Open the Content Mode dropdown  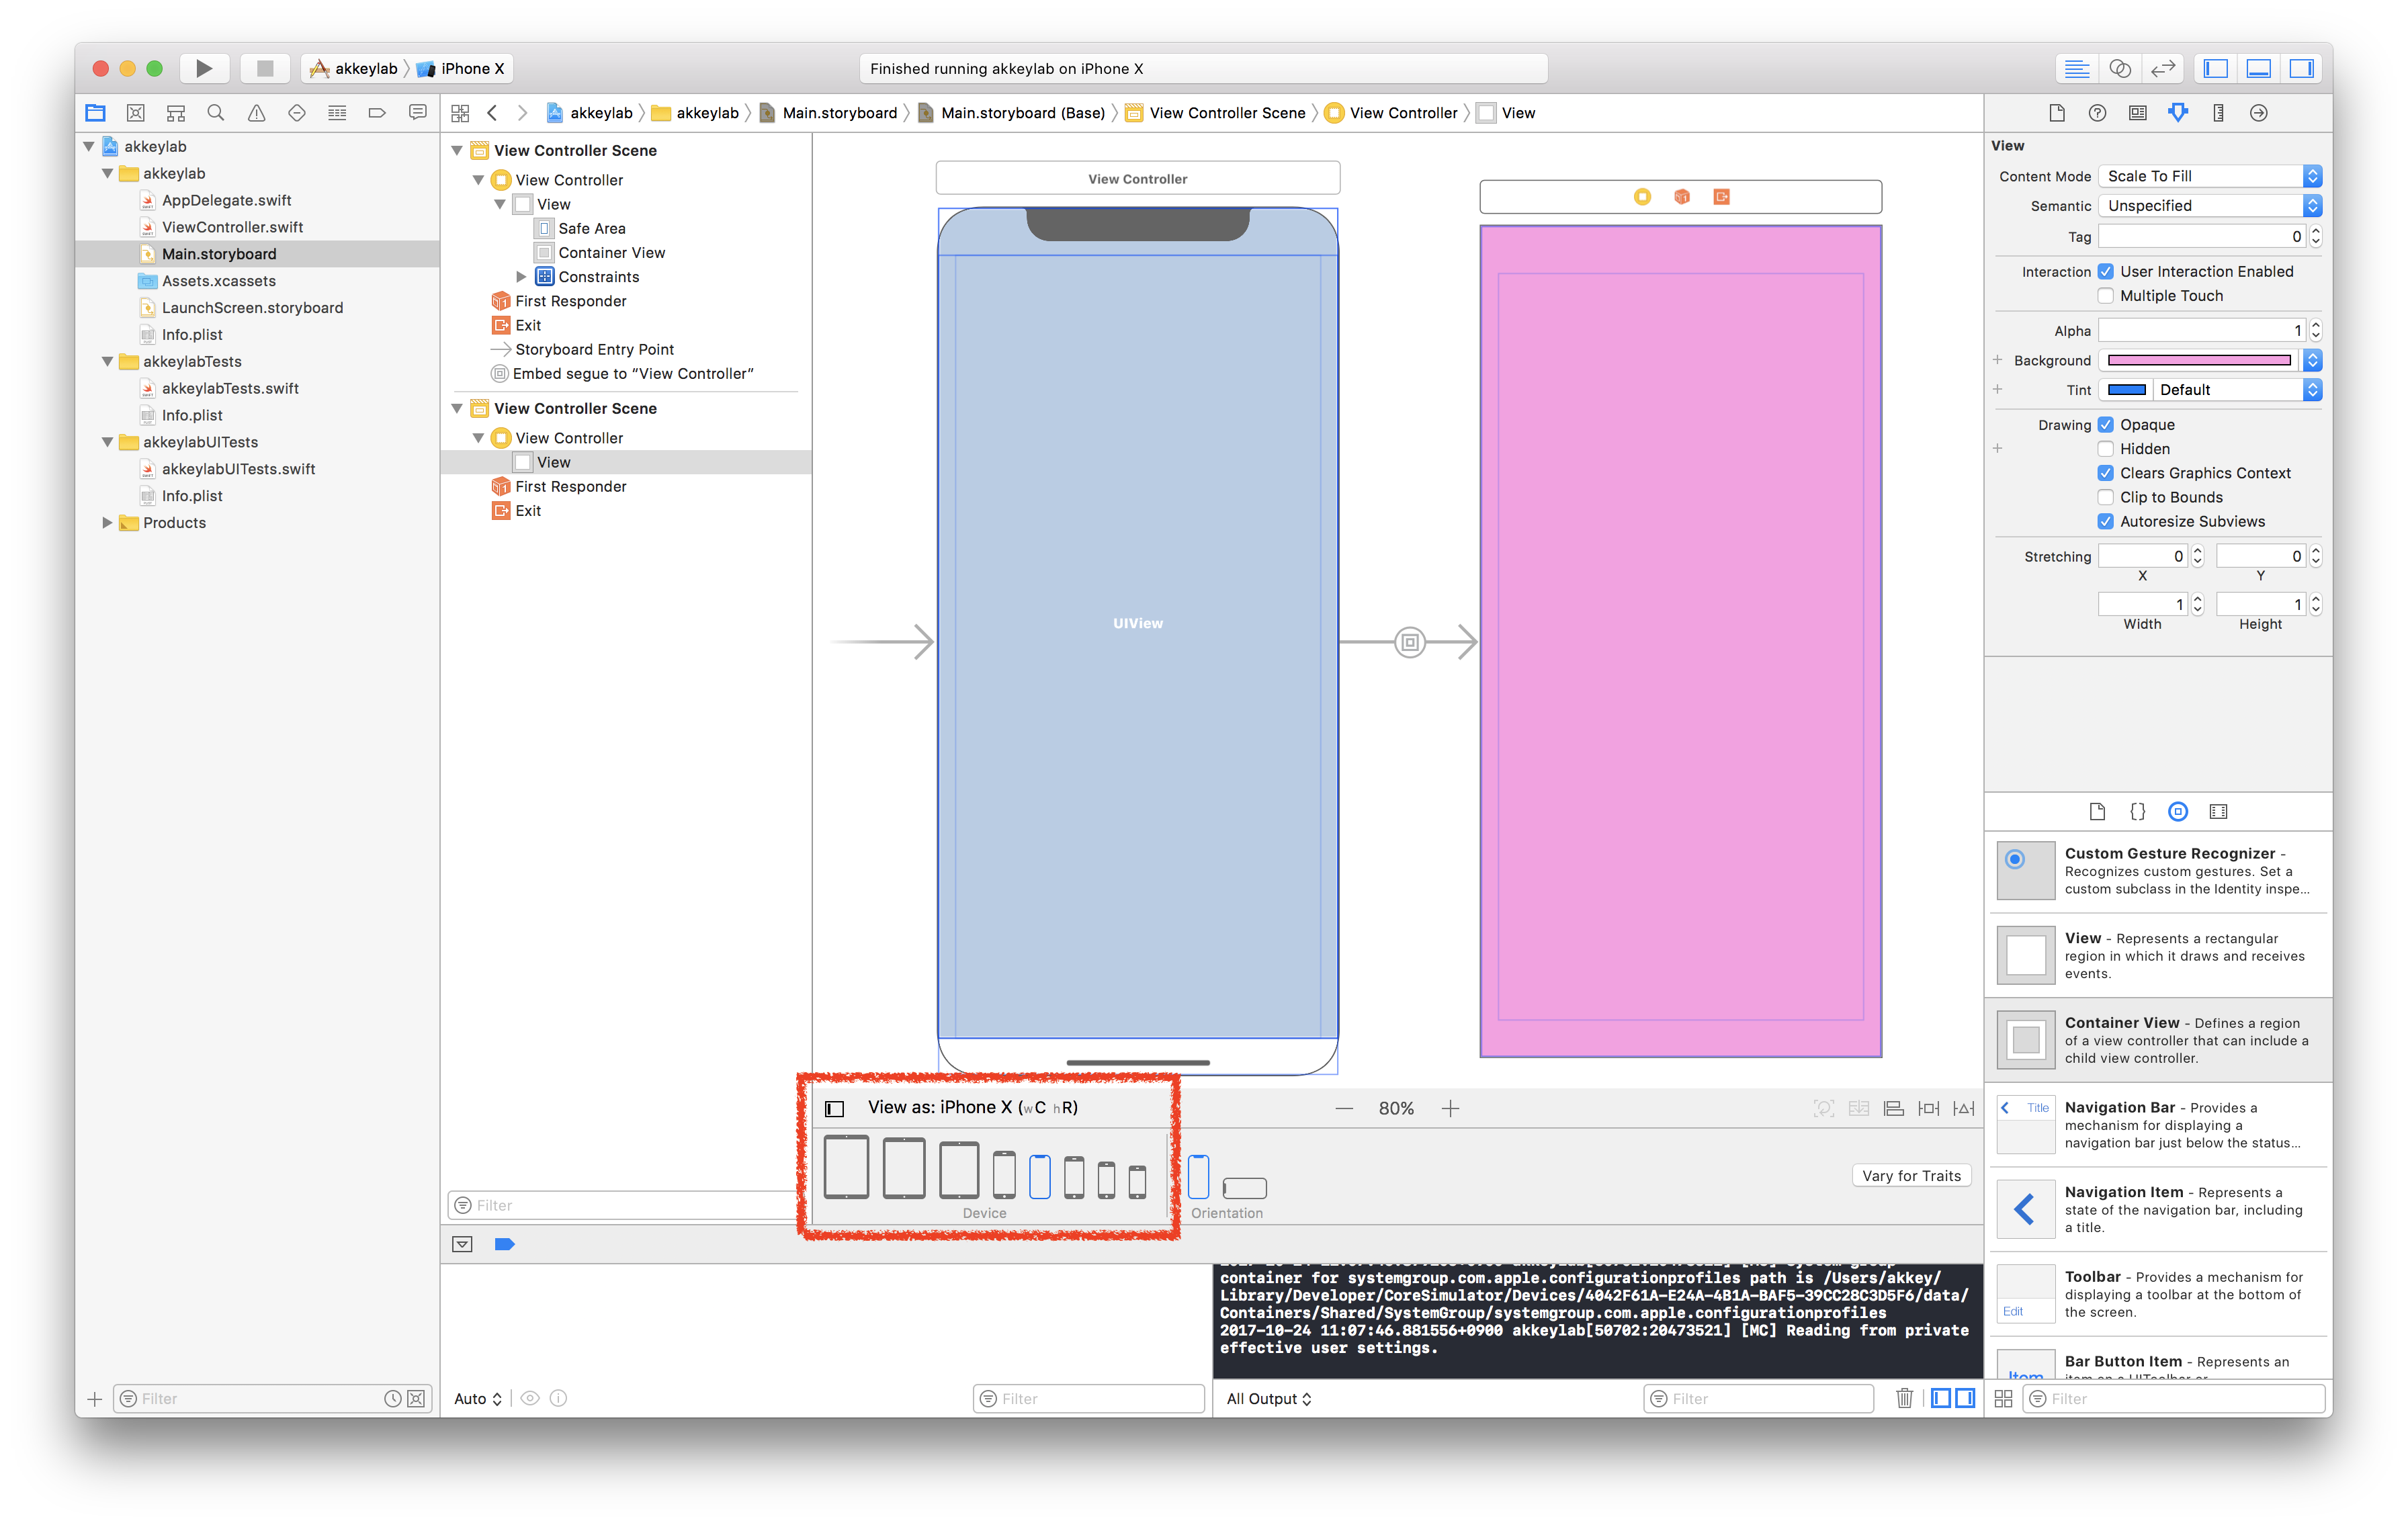2210,176
